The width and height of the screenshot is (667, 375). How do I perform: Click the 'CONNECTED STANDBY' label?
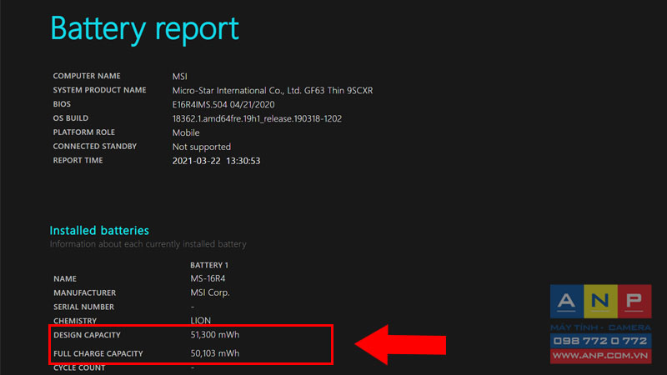pyautogui.click(x=95, y=147)
